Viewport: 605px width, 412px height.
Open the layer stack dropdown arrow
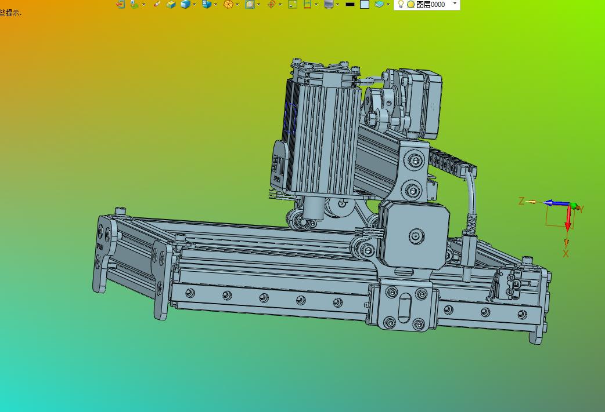(x=388, y=4)
